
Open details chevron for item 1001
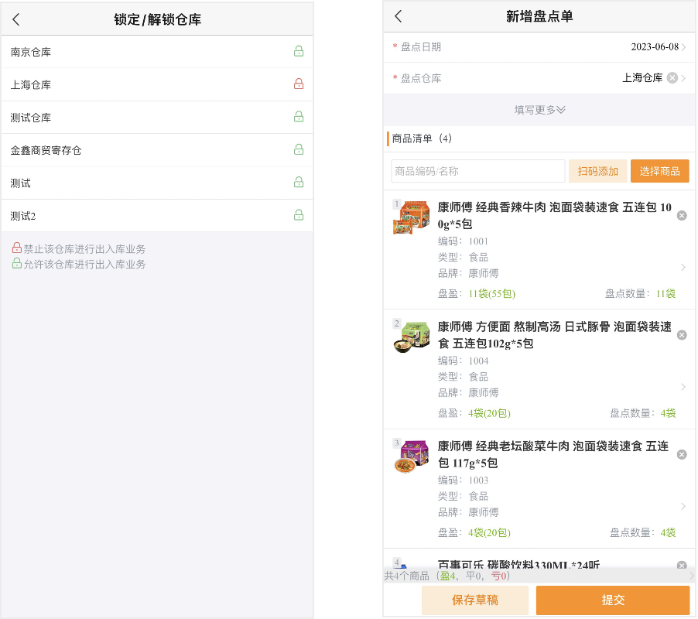point(683,267)
